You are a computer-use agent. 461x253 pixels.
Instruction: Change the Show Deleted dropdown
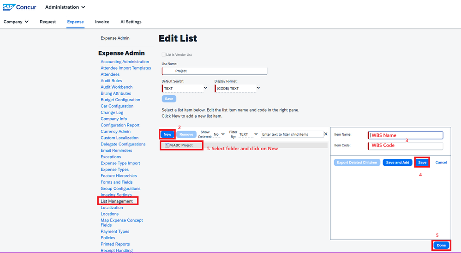219,134
